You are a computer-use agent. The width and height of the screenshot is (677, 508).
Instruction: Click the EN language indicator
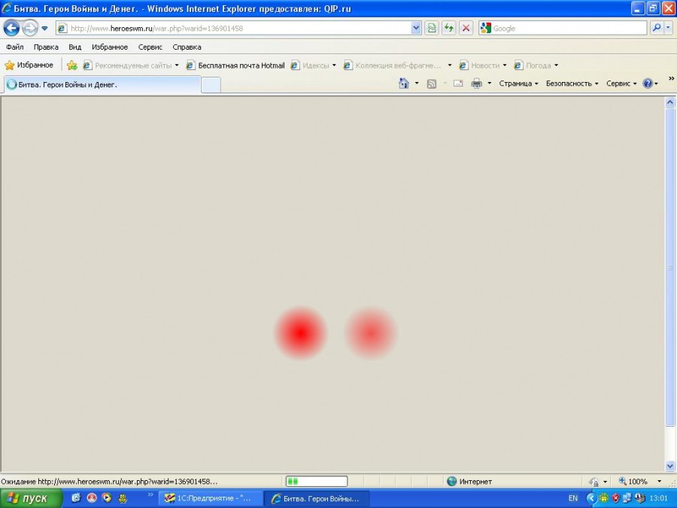click(x=573, y=498)
